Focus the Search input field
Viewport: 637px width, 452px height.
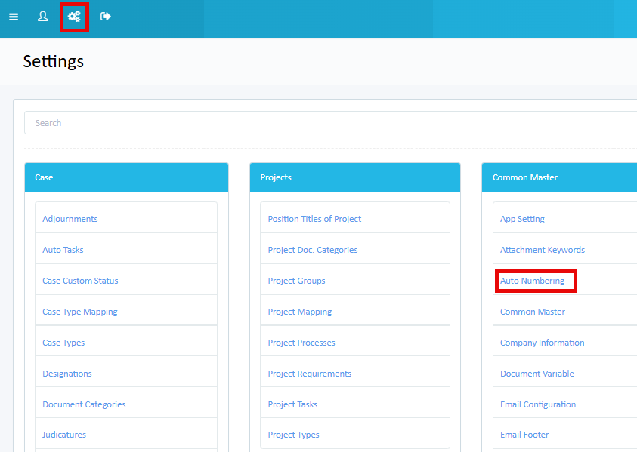330,122
